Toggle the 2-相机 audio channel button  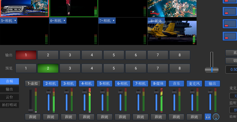pyautogui.click(x=51, y=84)
